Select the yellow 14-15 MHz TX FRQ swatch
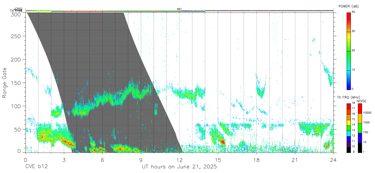Viewport: 375px width, 173px height. 348,123
